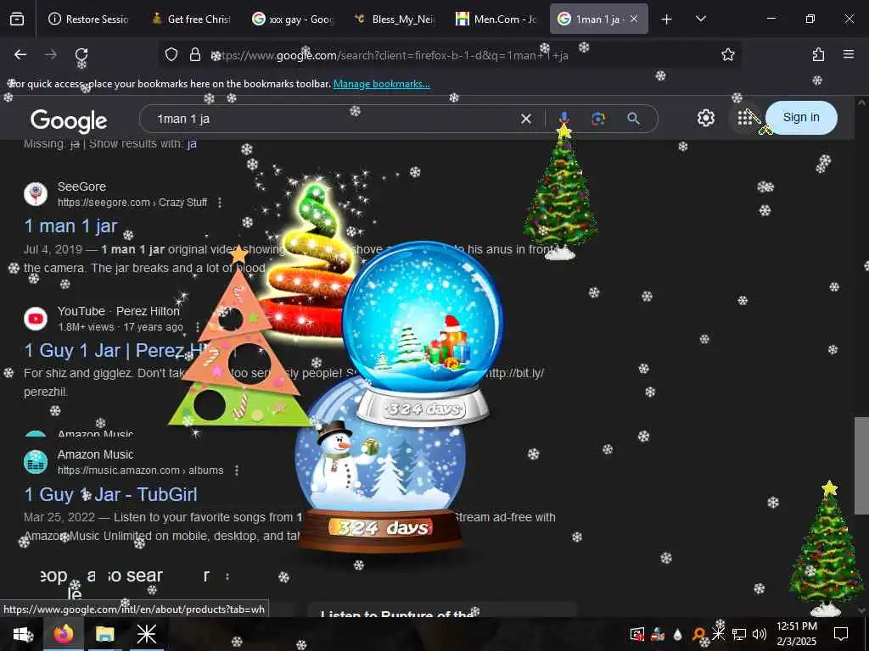
Task: Open the volume control in the tray
Action: (760, 634)
